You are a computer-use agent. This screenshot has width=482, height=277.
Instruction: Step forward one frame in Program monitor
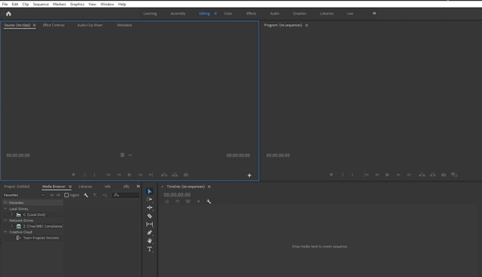[398, 175]
